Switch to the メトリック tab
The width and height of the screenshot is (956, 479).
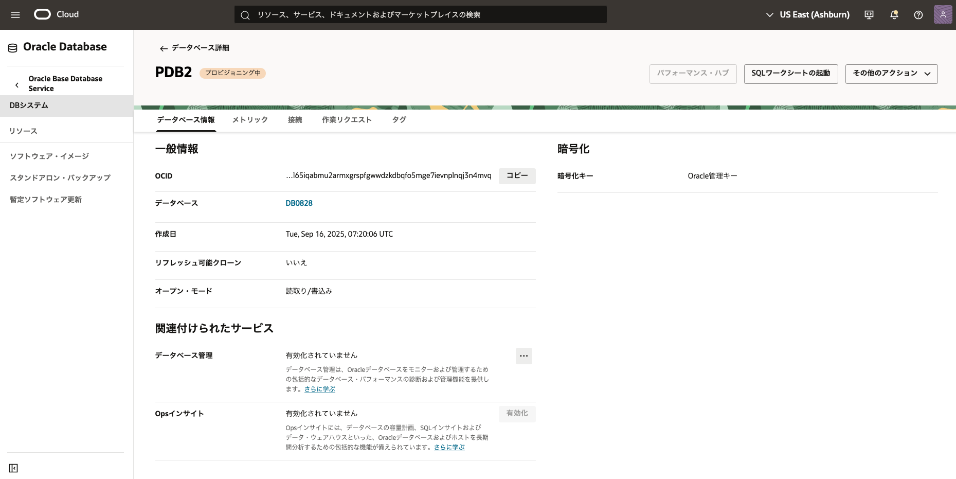coord(250,120)
